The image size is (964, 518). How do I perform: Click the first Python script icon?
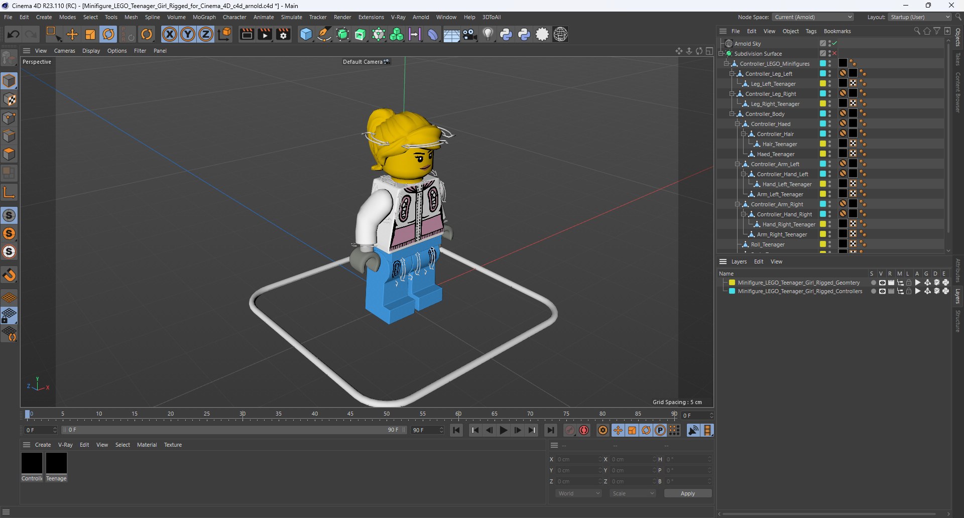[x=506, y=34]
